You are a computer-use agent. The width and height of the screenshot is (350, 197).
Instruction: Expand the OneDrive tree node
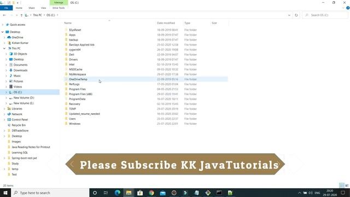pos(4,37)
